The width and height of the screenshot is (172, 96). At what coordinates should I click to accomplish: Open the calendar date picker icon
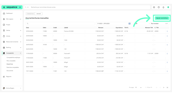click(x=129, y=24)
